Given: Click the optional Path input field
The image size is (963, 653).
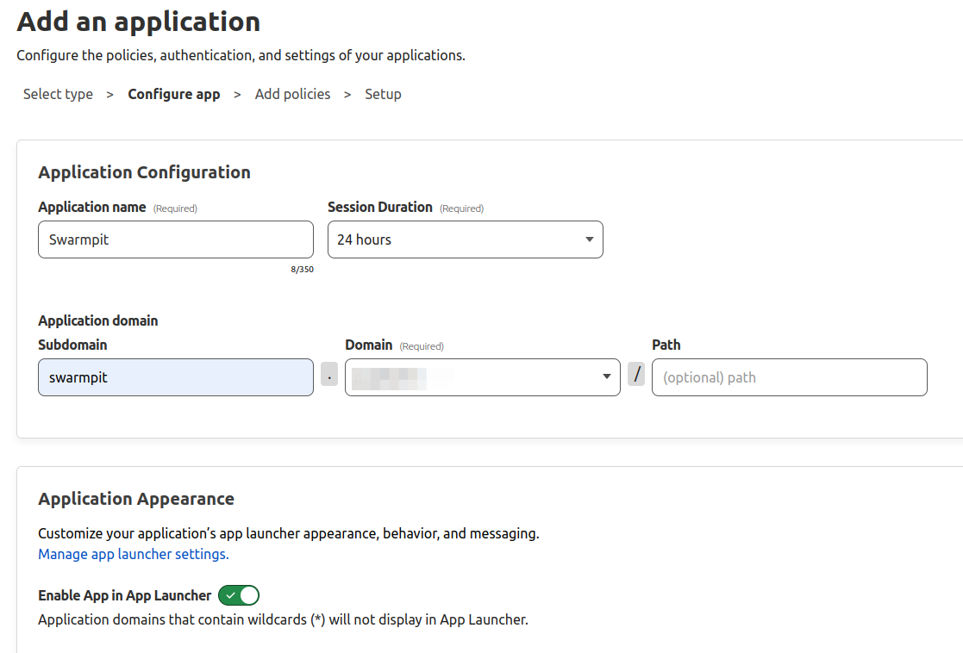Looking at the screenshot, I should click(x=789, y=377).
